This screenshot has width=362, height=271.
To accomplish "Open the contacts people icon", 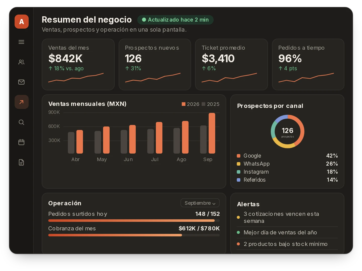I will click(x=21, y=62).
